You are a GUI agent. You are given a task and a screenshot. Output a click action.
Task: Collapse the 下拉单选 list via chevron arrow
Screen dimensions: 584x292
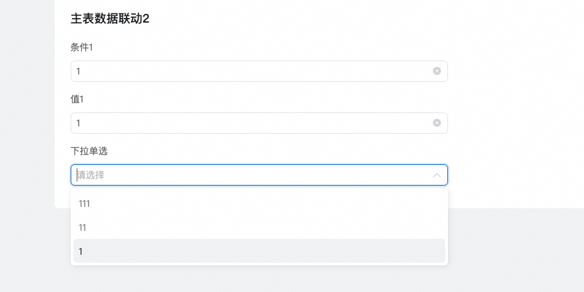(437, 175)
